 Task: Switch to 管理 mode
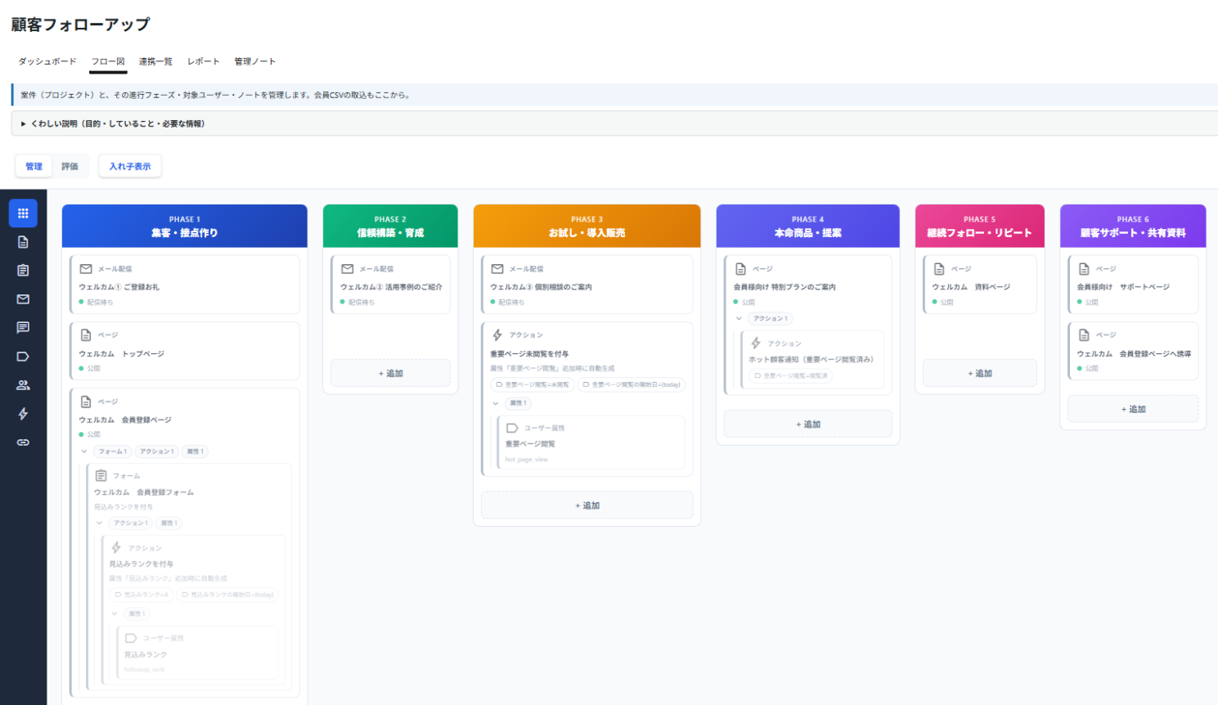pyautogui.click(x=34, y=167)
